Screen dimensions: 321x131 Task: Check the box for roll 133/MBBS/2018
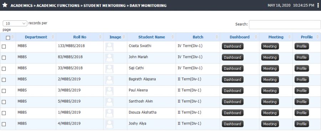point(4,47)
